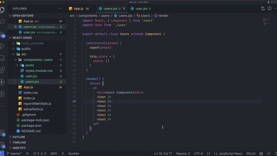
Task: Open the Manage gear menu
Action: pyautogui.click(x=2, y=145)
